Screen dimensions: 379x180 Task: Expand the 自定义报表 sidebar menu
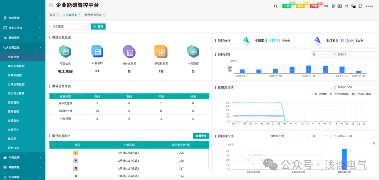coord(22,28)
